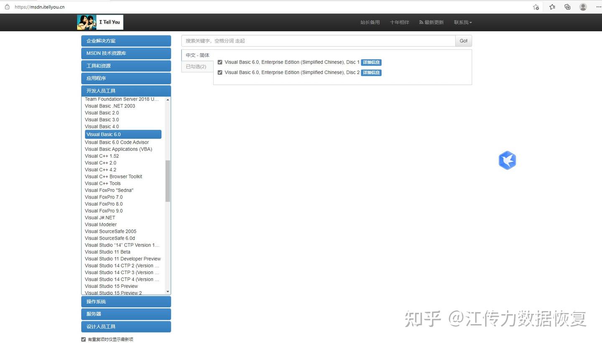Open the browser collections icon
The height and width of the screenshot is (343, 602).
[567, 7]
